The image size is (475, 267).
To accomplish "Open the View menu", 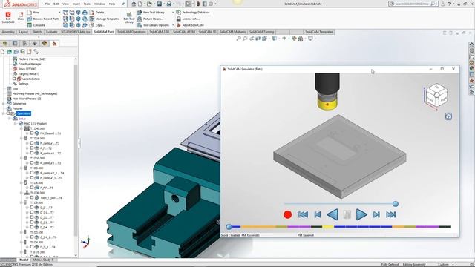I will tap(65, 4).
